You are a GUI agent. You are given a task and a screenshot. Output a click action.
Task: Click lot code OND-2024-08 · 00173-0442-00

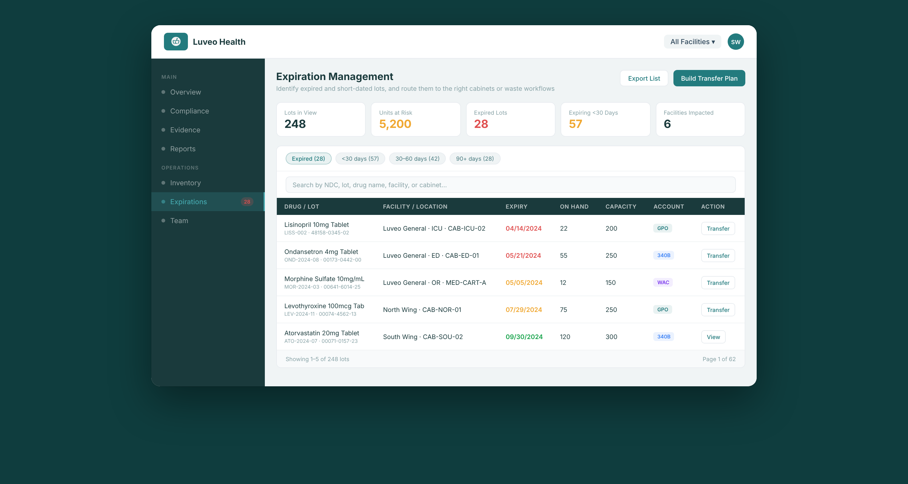tap(323, 260)
